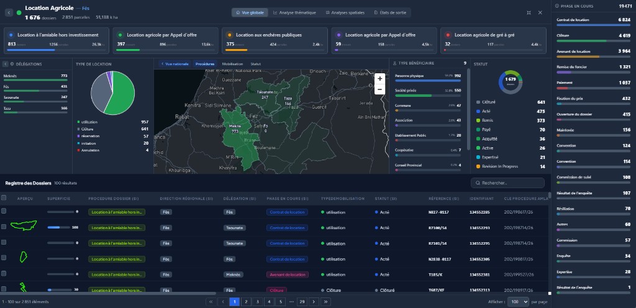Go to the first page of results
Image resolution: width=636 pixels, height=308 pixels.
(x=211, y=302)
